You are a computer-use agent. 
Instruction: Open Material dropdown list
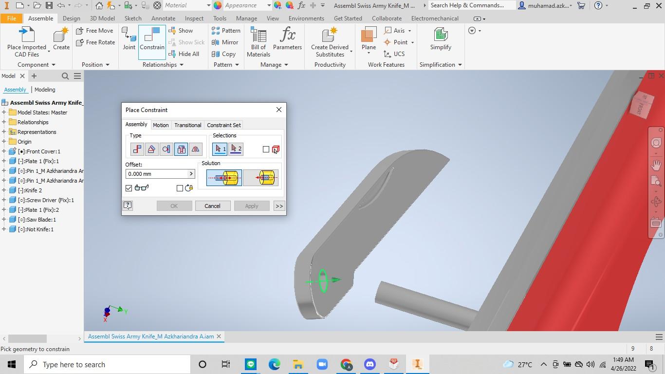(x=208, y=5)
